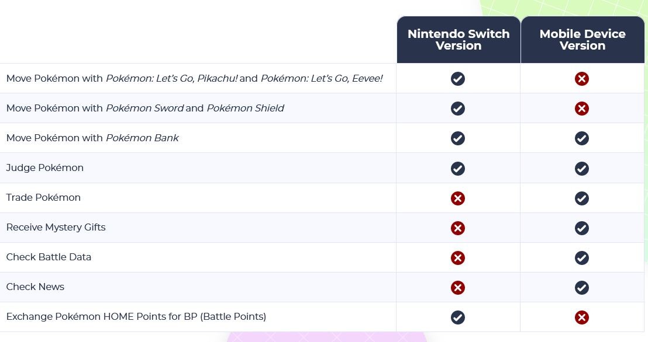This screenshot has width=648, height=342.
Task: Click the X for BP exchange on mobile
Action: (x=581, y=317)
